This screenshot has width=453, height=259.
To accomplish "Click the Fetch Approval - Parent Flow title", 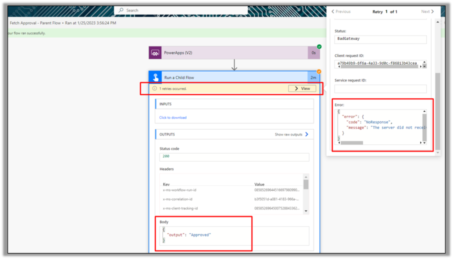I will pyautogui.click(x=35, y=23).
